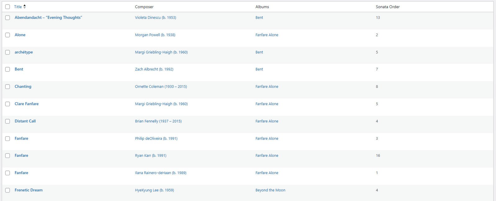
Task: Open the Clare Fanfare entry
Action: click(x=27, y=104)
